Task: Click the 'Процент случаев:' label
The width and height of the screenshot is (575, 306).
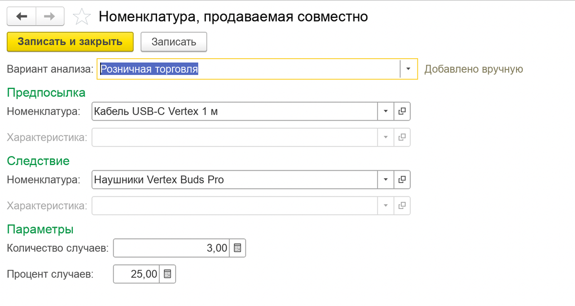Action: pyautogui.click(x=50, y=274)
